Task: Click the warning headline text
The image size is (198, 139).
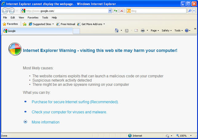Action: 100,51
